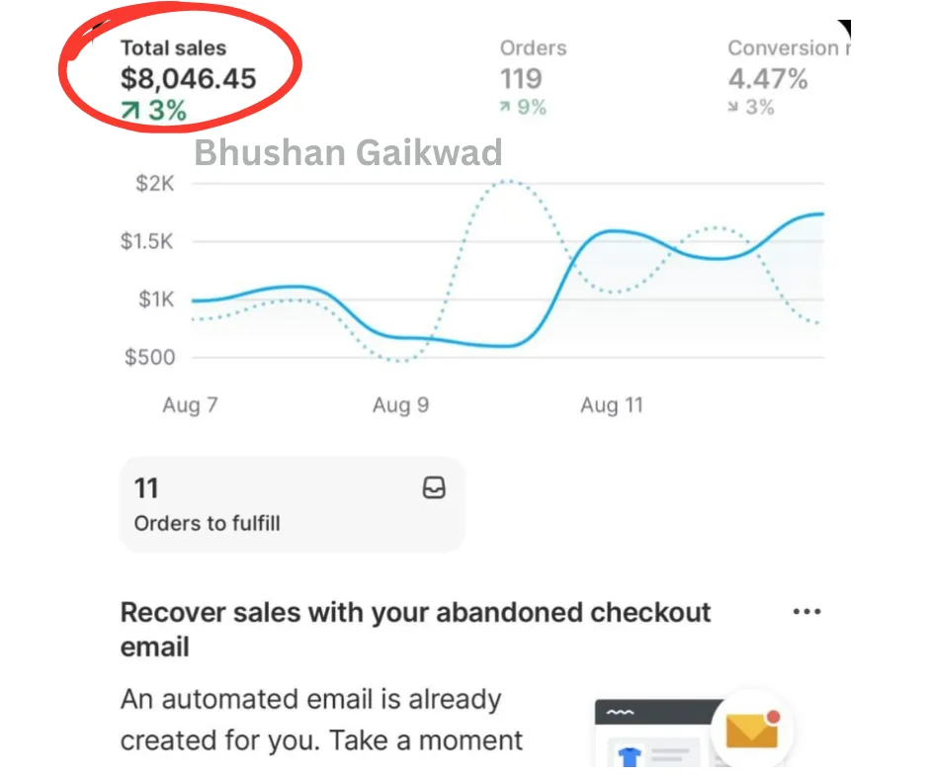Click the email preview illustration window

[x=659, y=734]
